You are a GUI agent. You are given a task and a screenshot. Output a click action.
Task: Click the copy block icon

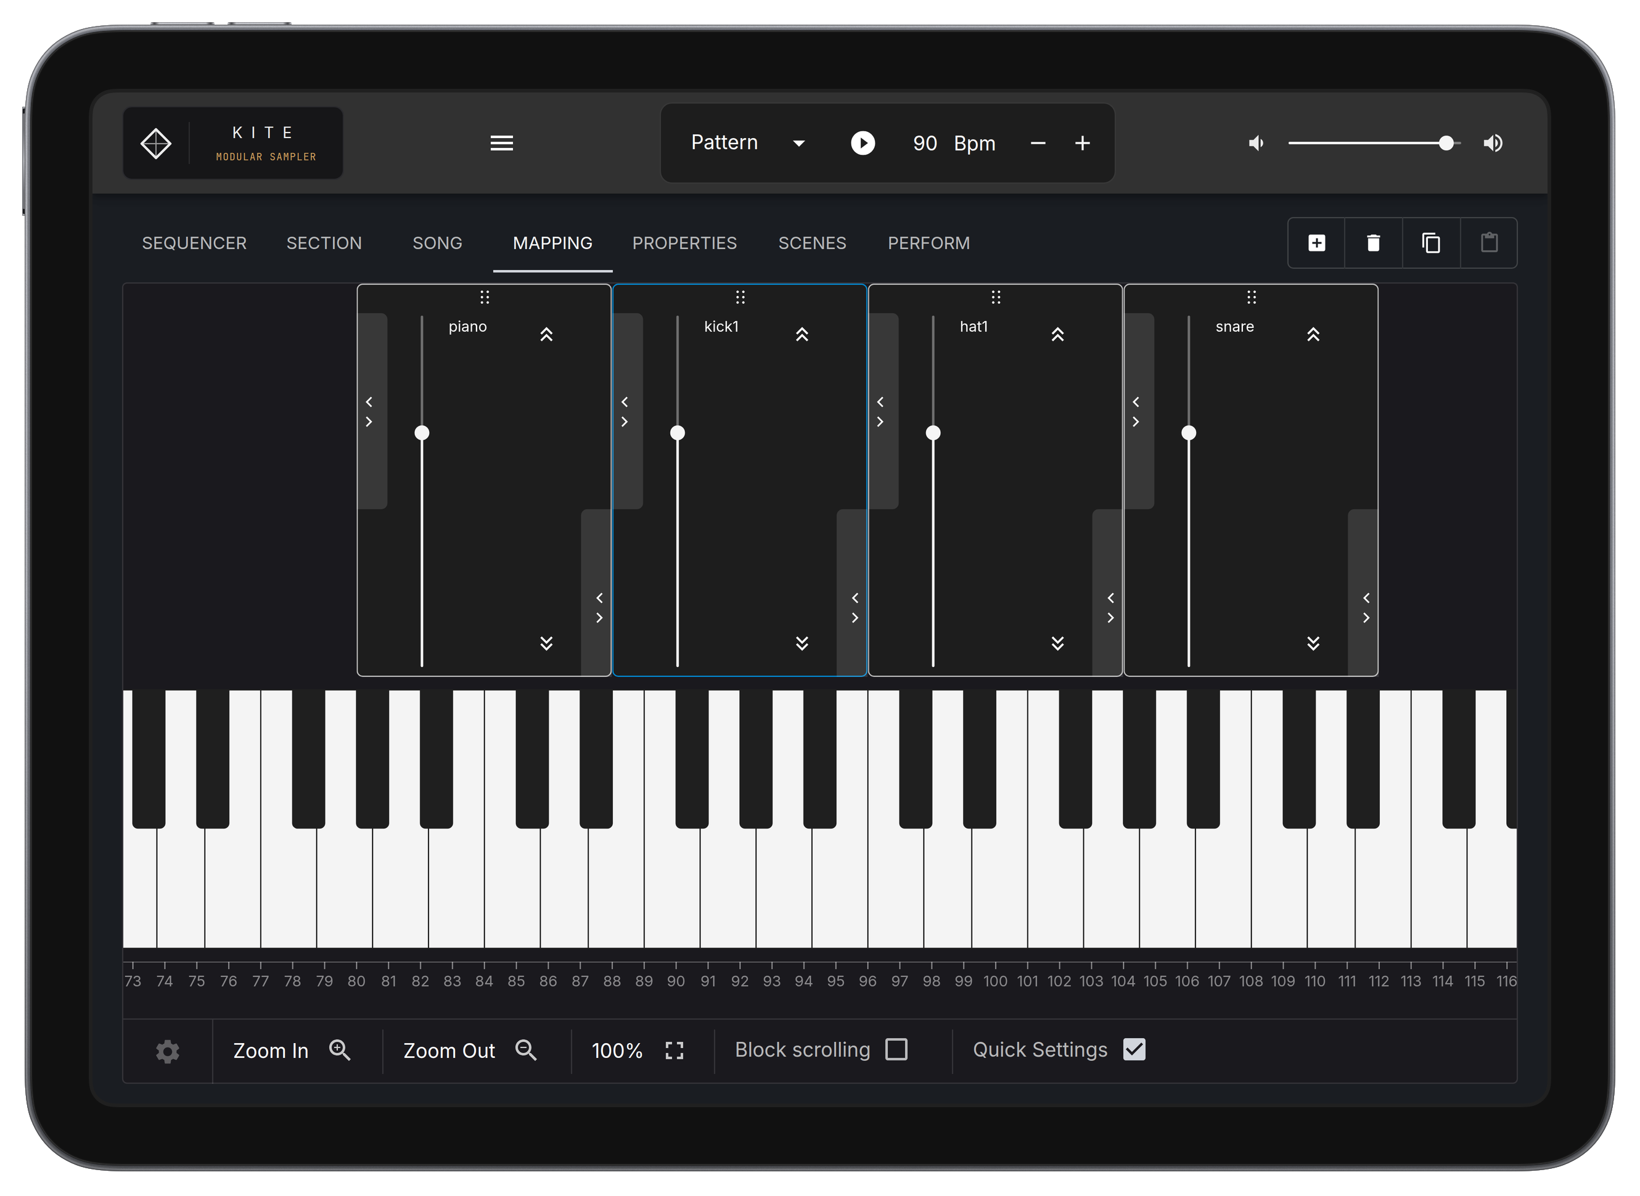(1431, 244)
